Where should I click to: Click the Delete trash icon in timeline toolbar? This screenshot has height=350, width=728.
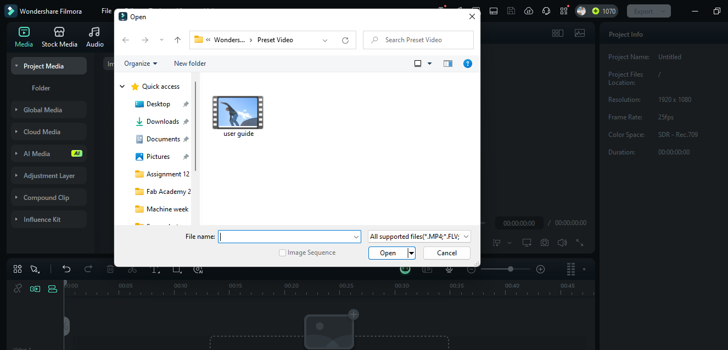point(110,269)
